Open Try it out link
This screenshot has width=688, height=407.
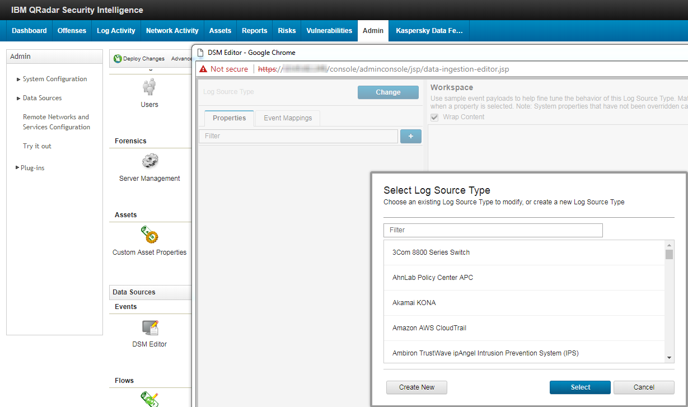[37, 146]
